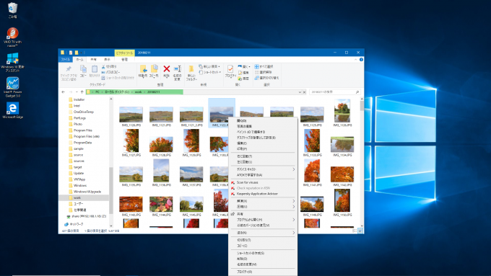Select the work folder in navigation tree
491x276 pixels.
tap(77, 197)
